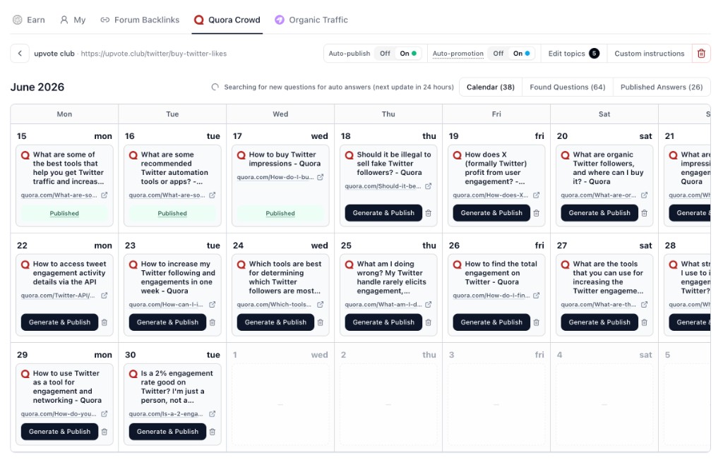The width and height of the screenshot is (723, 474).
Task: Open external link for June 18 question
Action: pyautogui.click(x=428, y=186)
